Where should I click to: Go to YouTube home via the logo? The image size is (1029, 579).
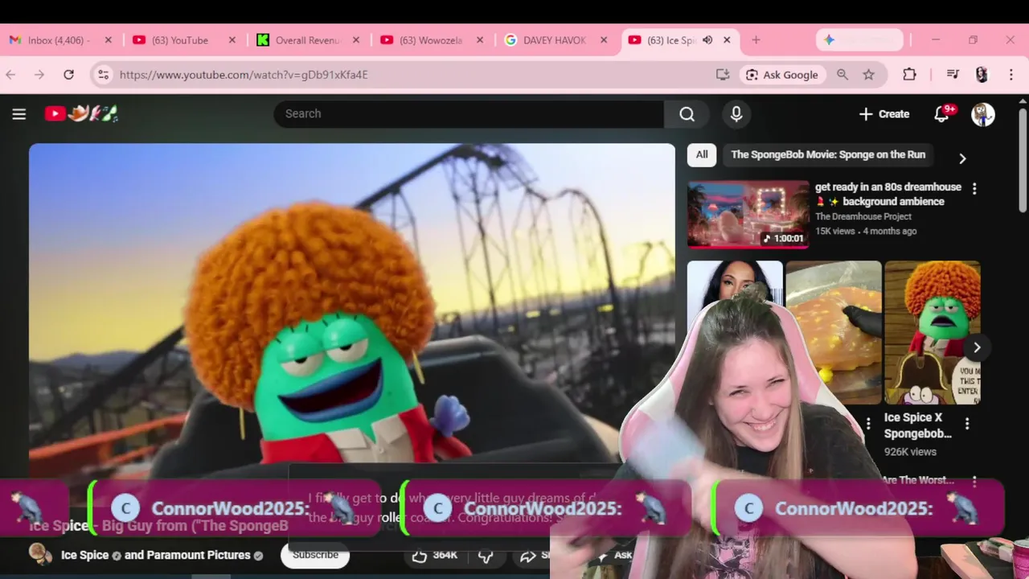[81, 114]
